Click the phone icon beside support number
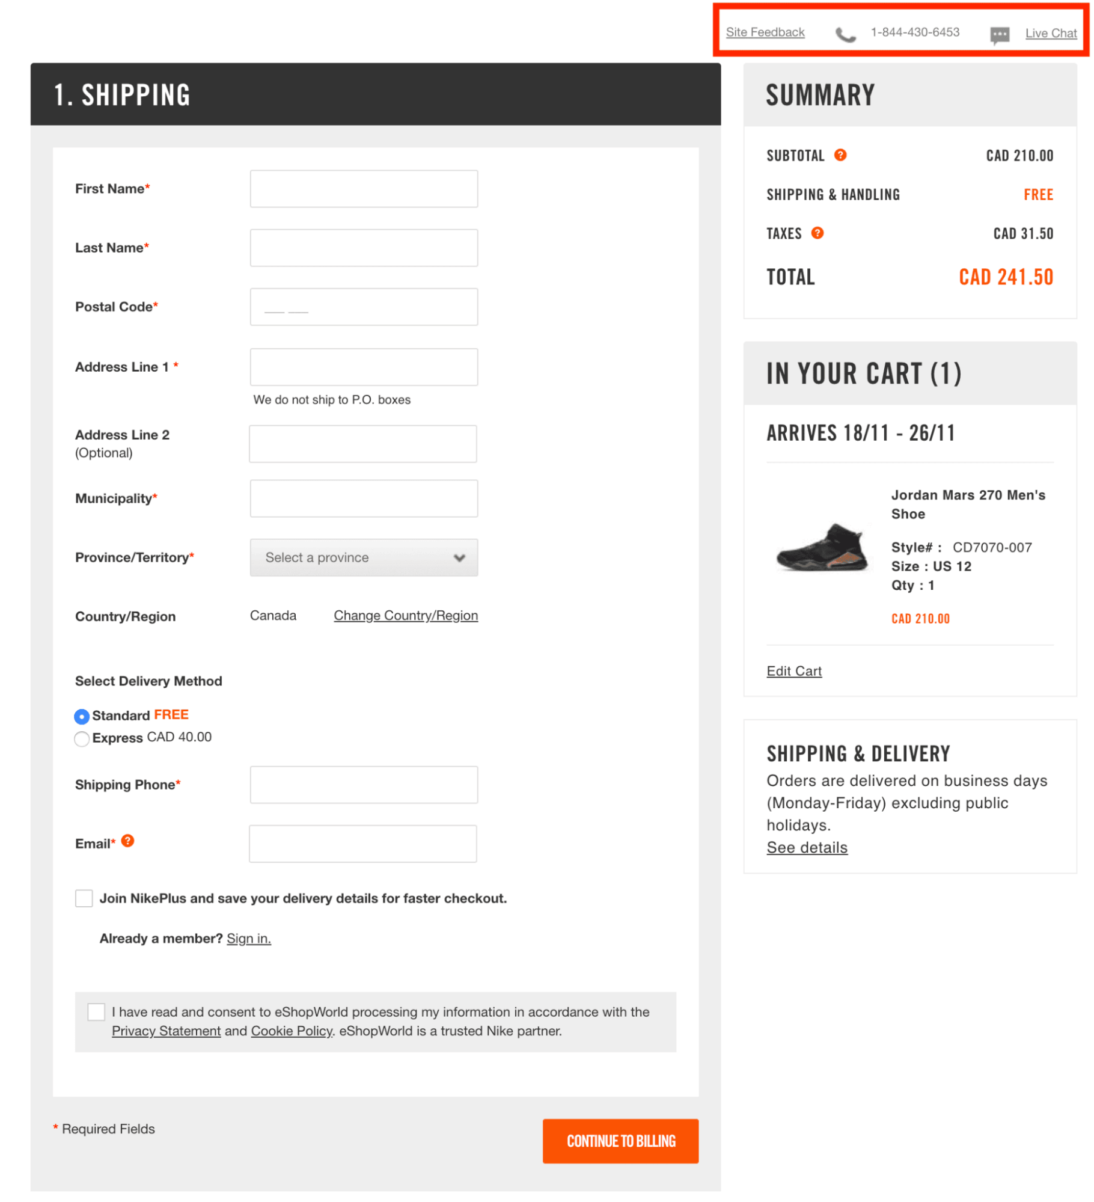This screenshot has height=1202, width=1094. tap(845, 35)
